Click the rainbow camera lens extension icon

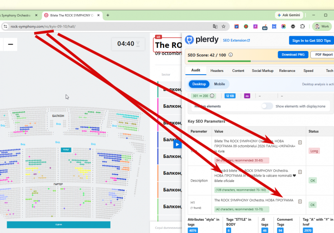point(283,26)
